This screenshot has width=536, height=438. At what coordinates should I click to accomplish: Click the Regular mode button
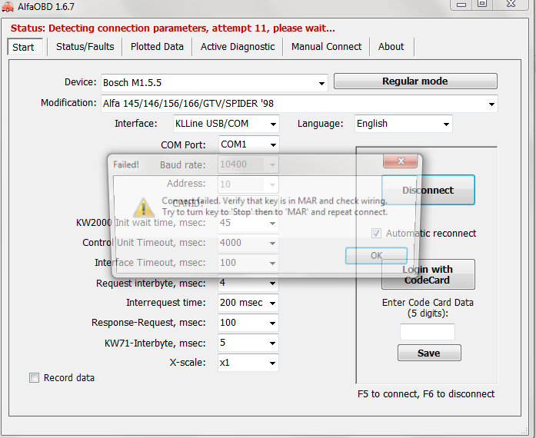tap(414, 81)
